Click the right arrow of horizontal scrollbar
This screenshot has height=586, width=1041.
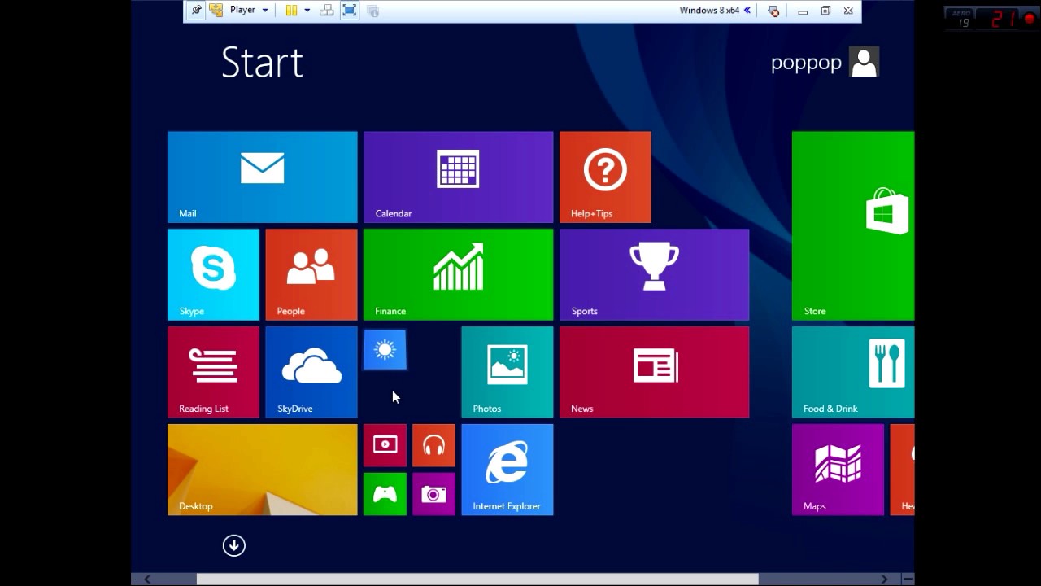(884, 579)
